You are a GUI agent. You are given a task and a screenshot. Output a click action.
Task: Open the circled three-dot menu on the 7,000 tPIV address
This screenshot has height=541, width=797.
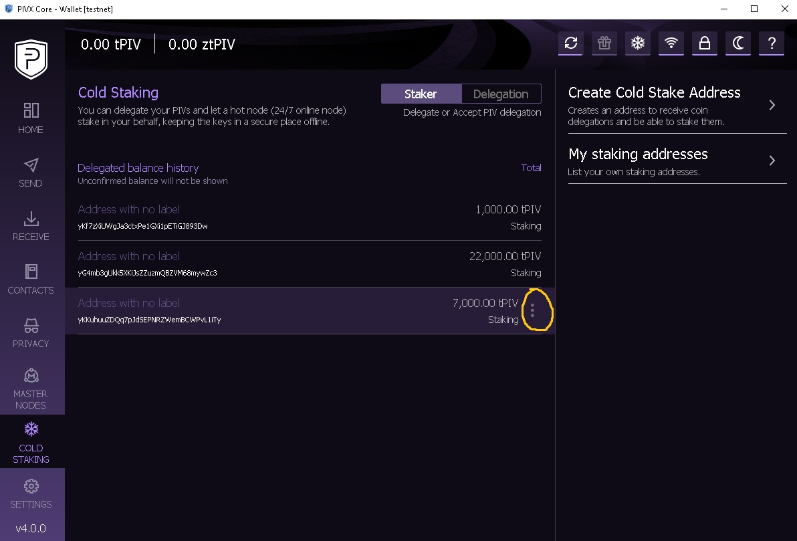click(533, 310)
